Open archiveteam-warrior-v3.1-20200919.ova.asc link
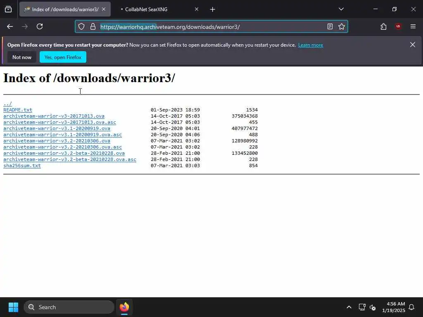Viewport: 423px width, 317px height. [62, 135]
